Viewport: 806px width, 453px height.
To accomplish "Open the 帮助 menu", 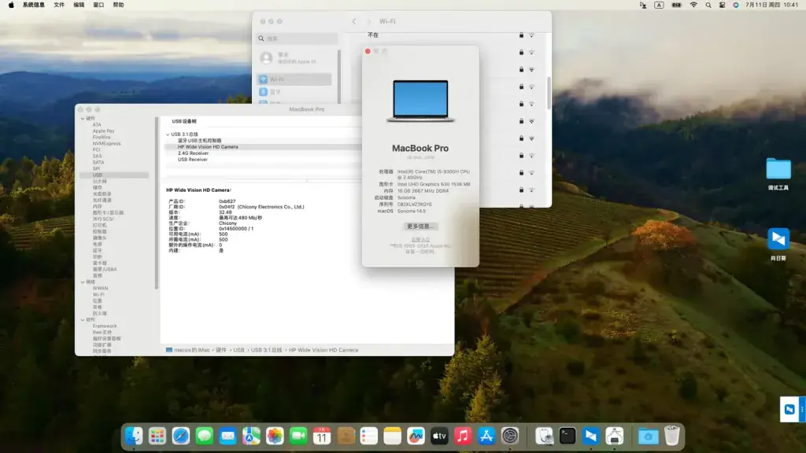I will (118, 5).
